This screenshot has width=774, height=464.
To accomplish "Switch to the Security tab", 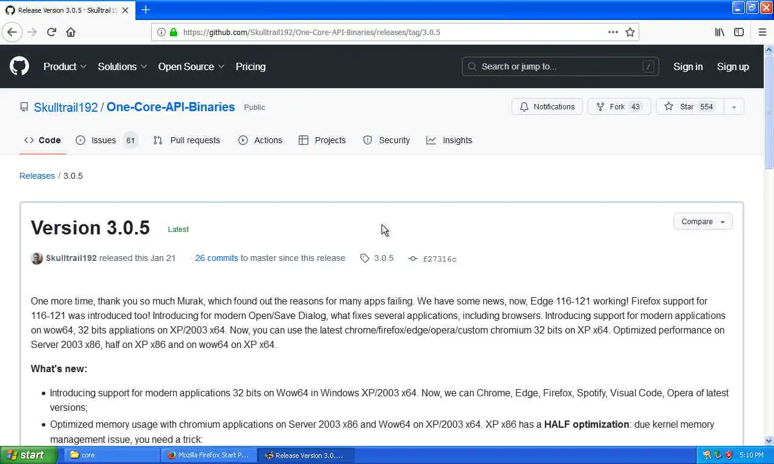I will 386,140.
